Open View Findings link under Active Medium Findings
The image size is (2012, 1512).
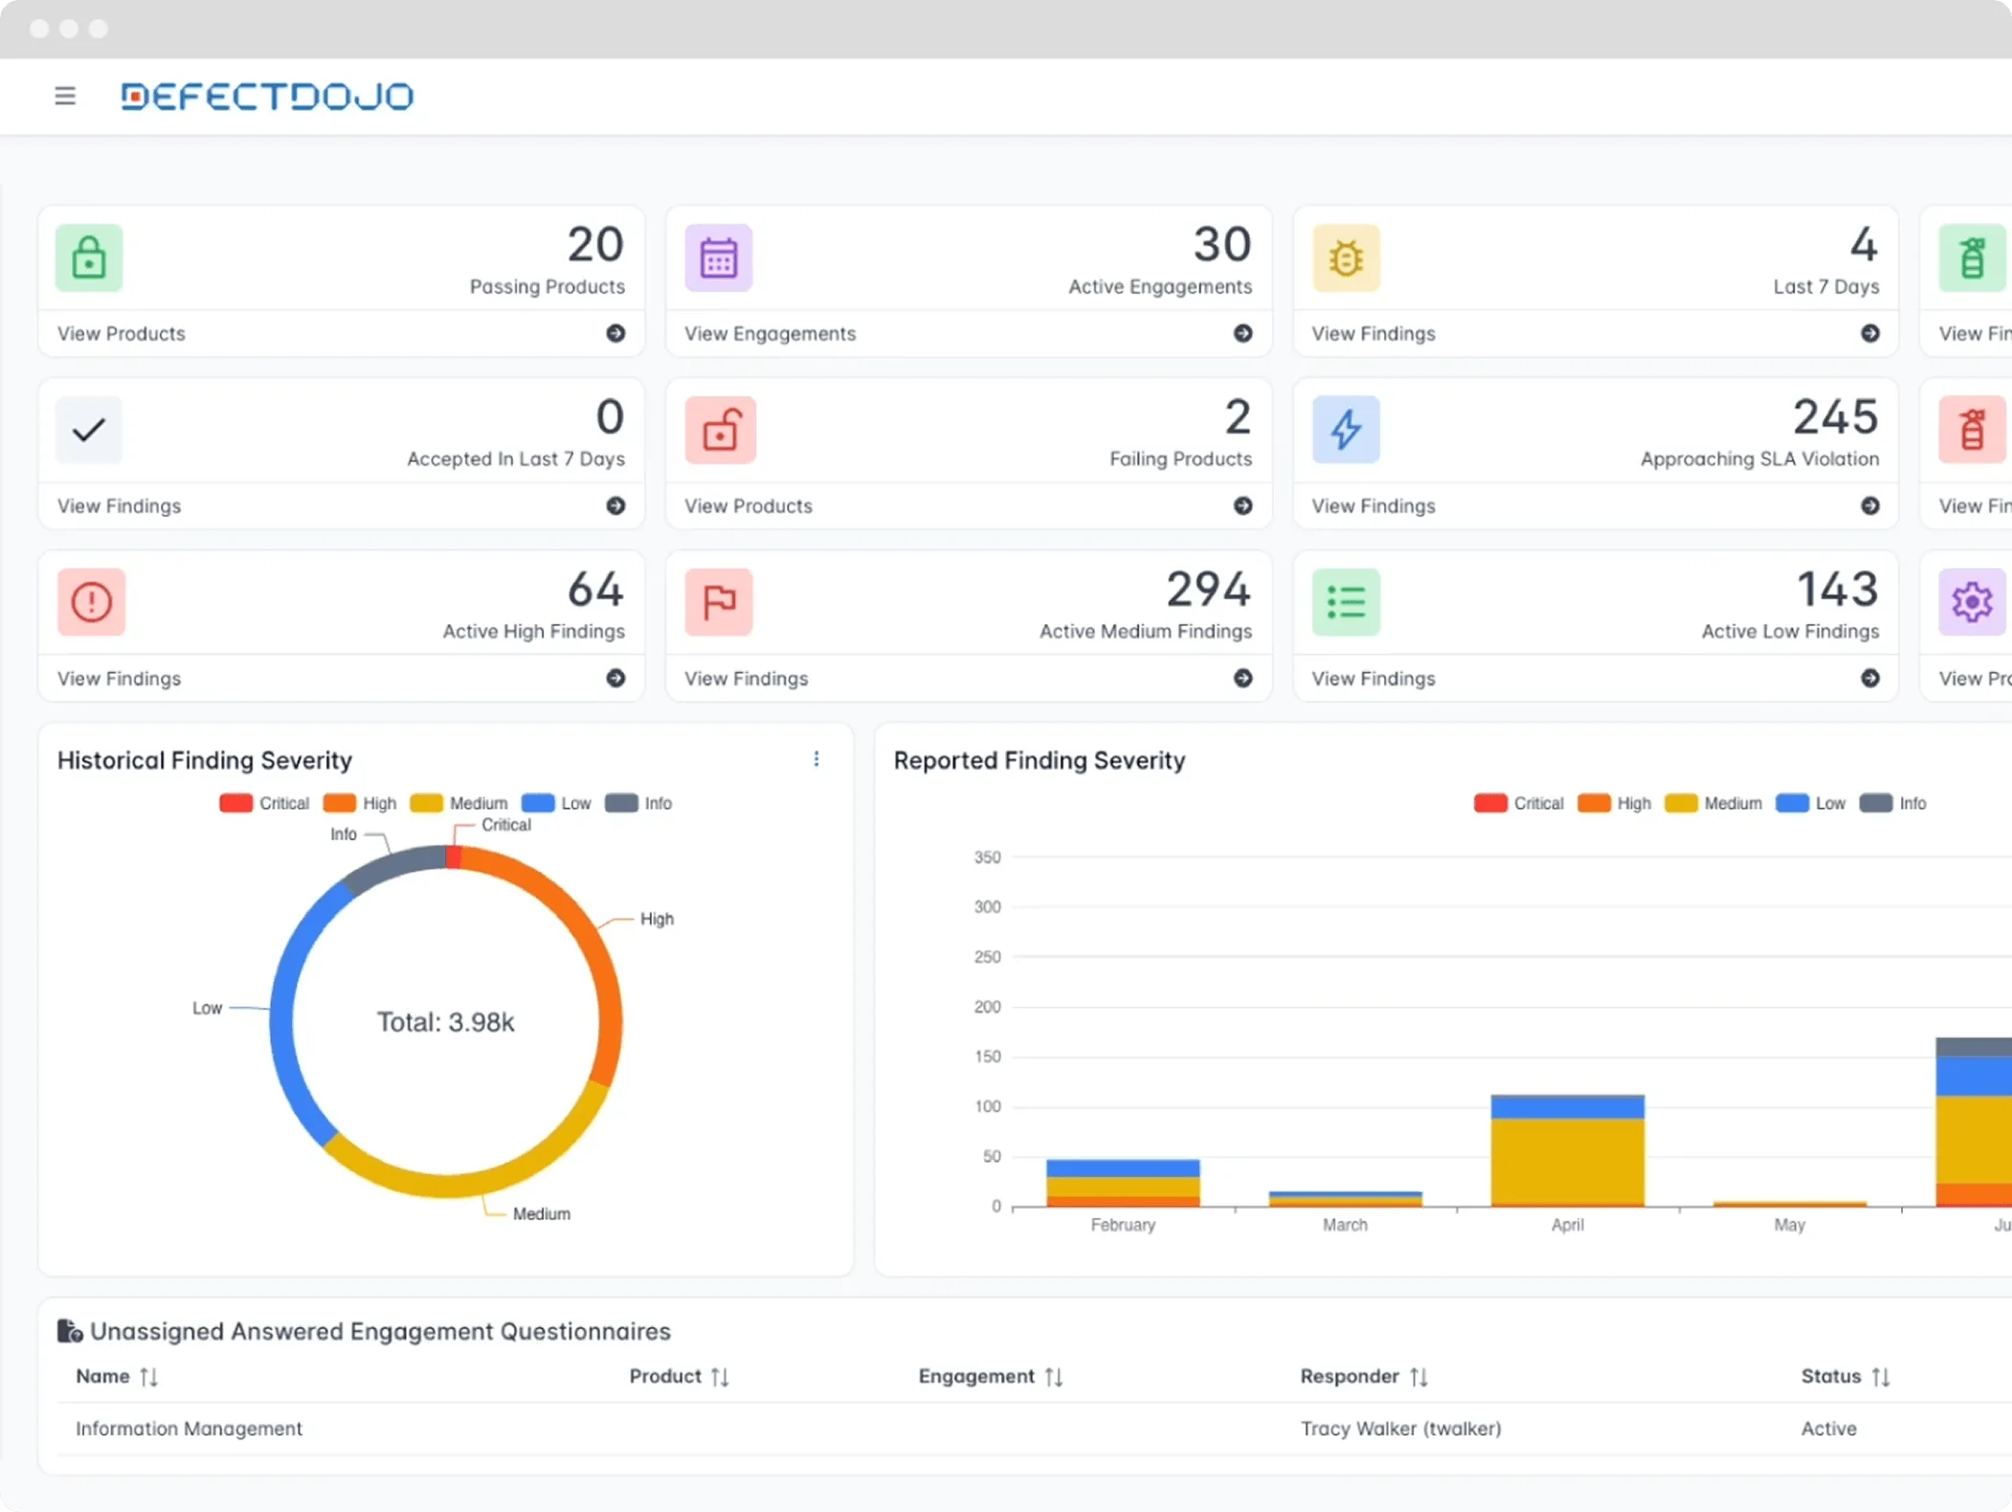(747, 678)
